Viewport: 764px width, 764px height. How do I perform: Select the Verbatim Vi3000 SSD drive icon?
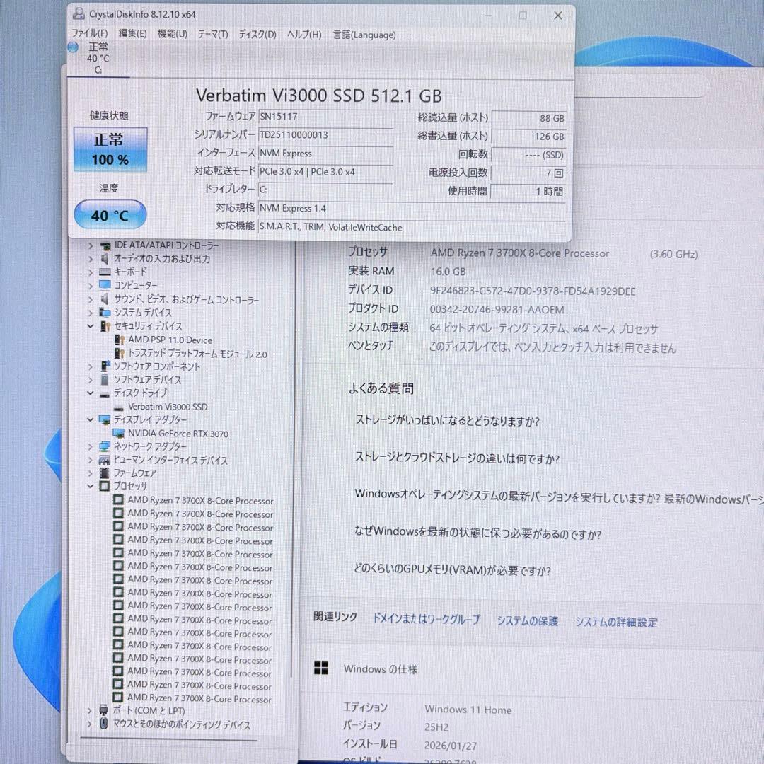coord(119,407)
